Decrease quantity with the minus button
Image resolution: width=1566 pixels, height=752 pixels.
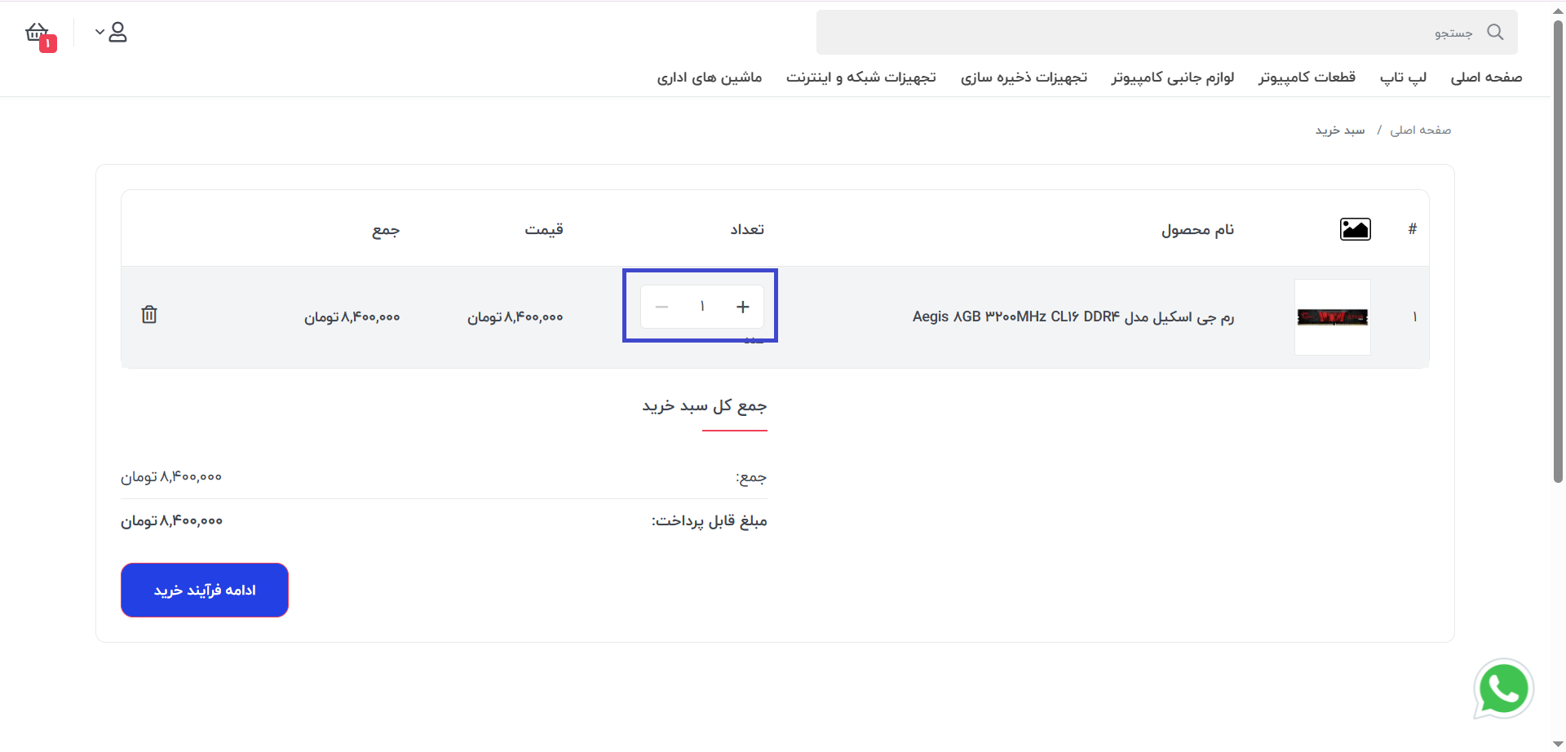point(661,307)
